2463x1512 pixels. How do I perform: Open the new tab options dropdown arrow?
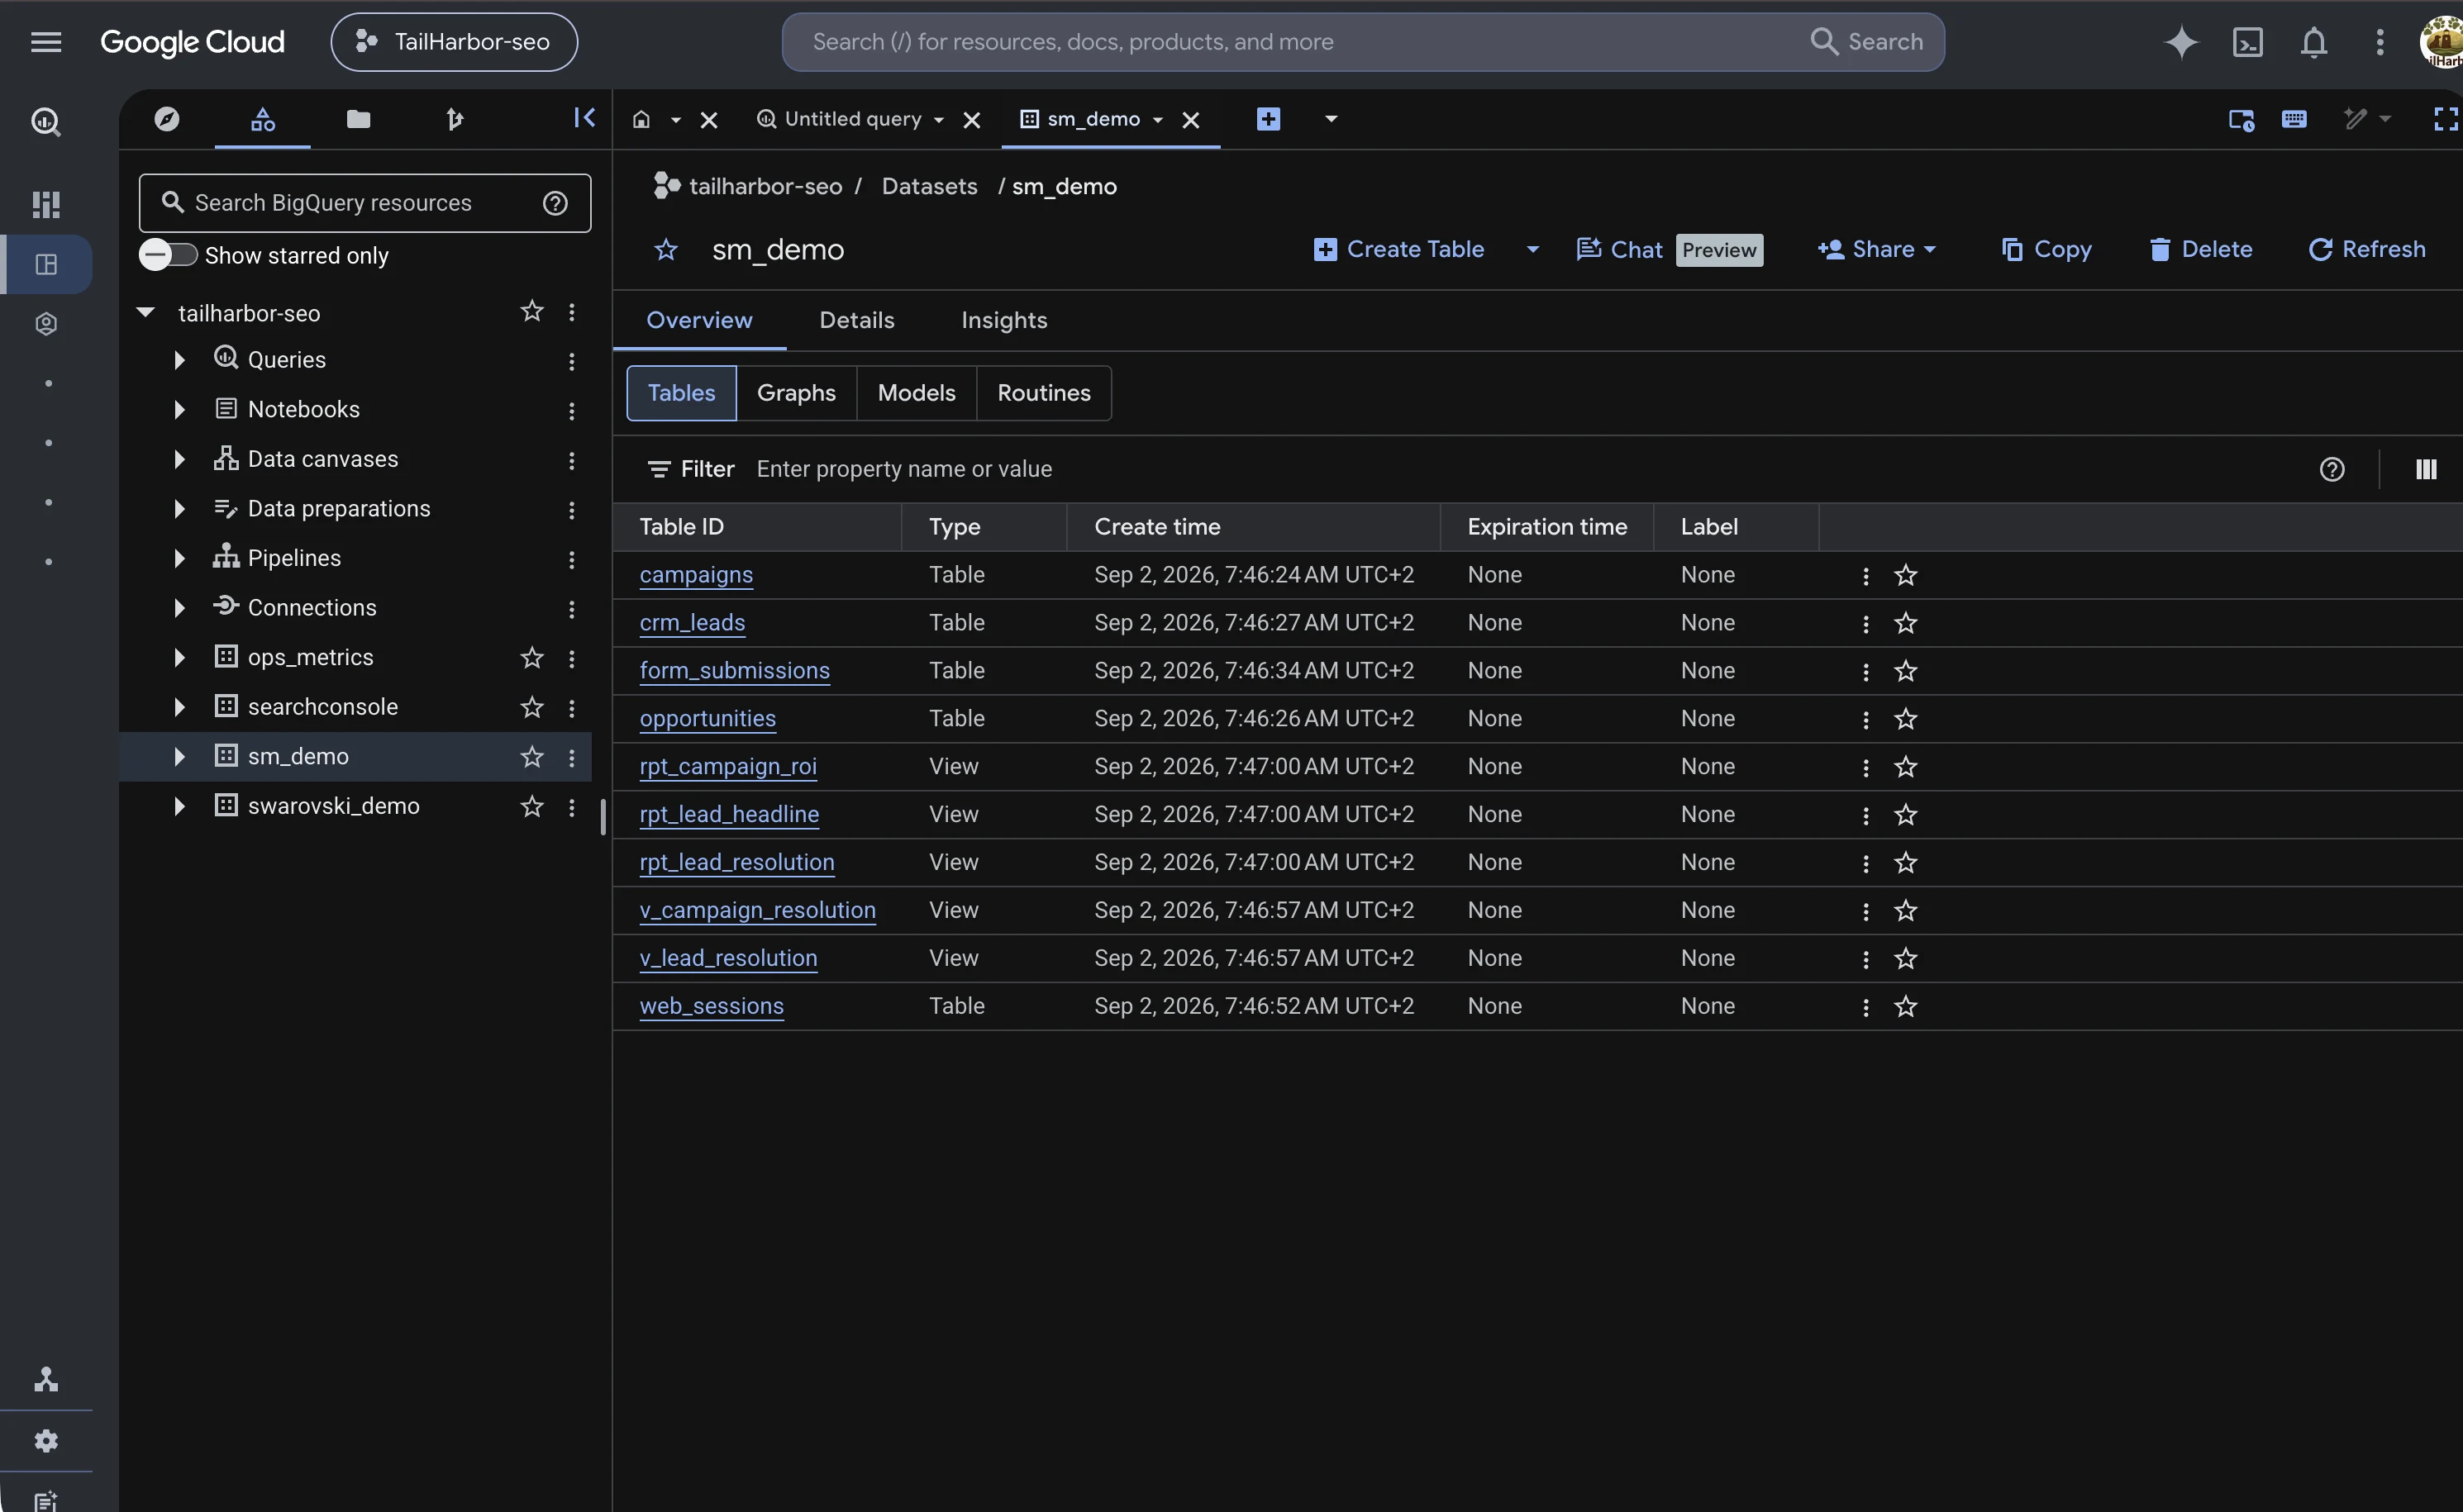pos(1331,119)
